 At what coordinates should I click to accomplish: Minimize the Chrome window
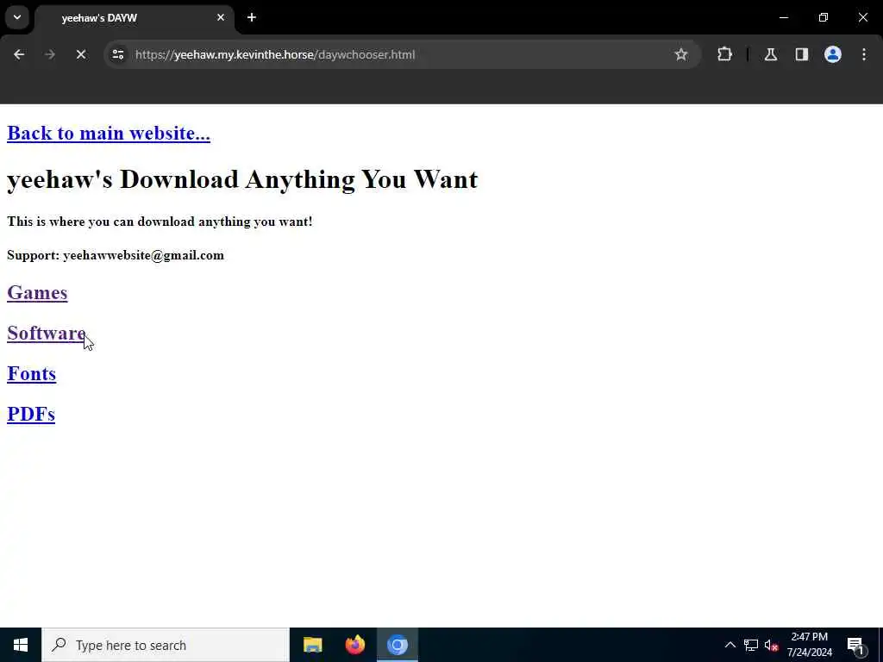[x=783, y=17]
